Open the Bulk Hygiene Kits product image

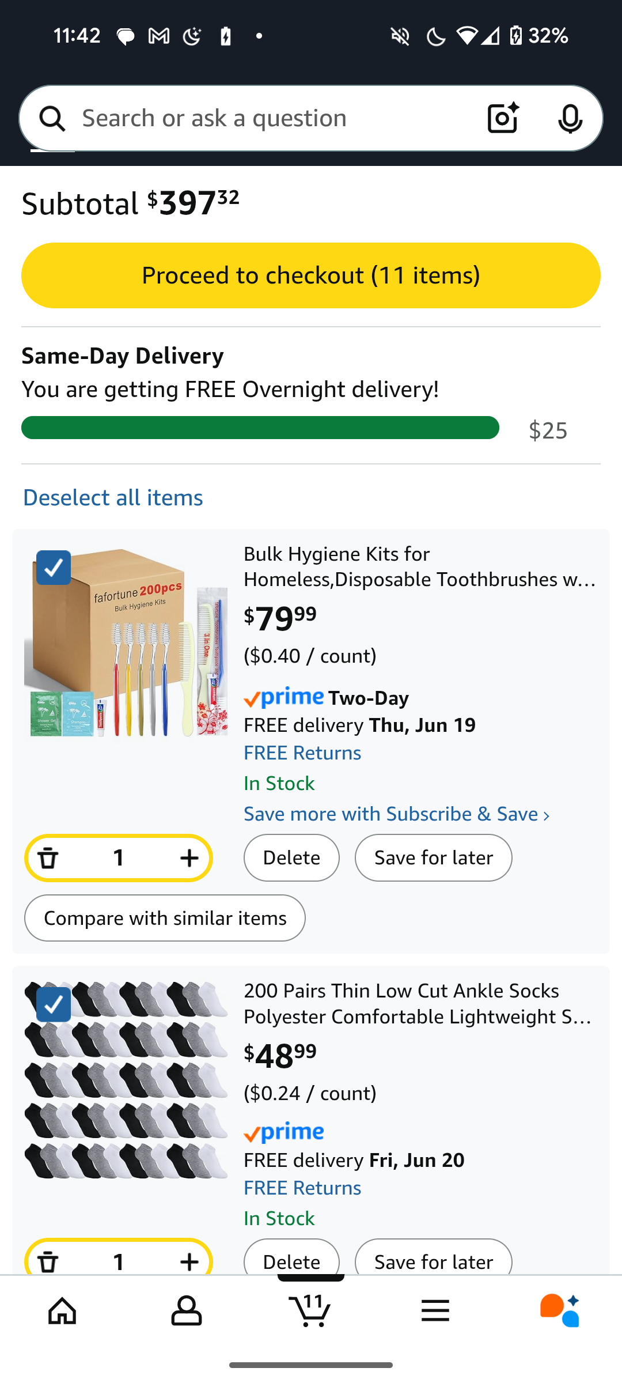click(127, 643)
